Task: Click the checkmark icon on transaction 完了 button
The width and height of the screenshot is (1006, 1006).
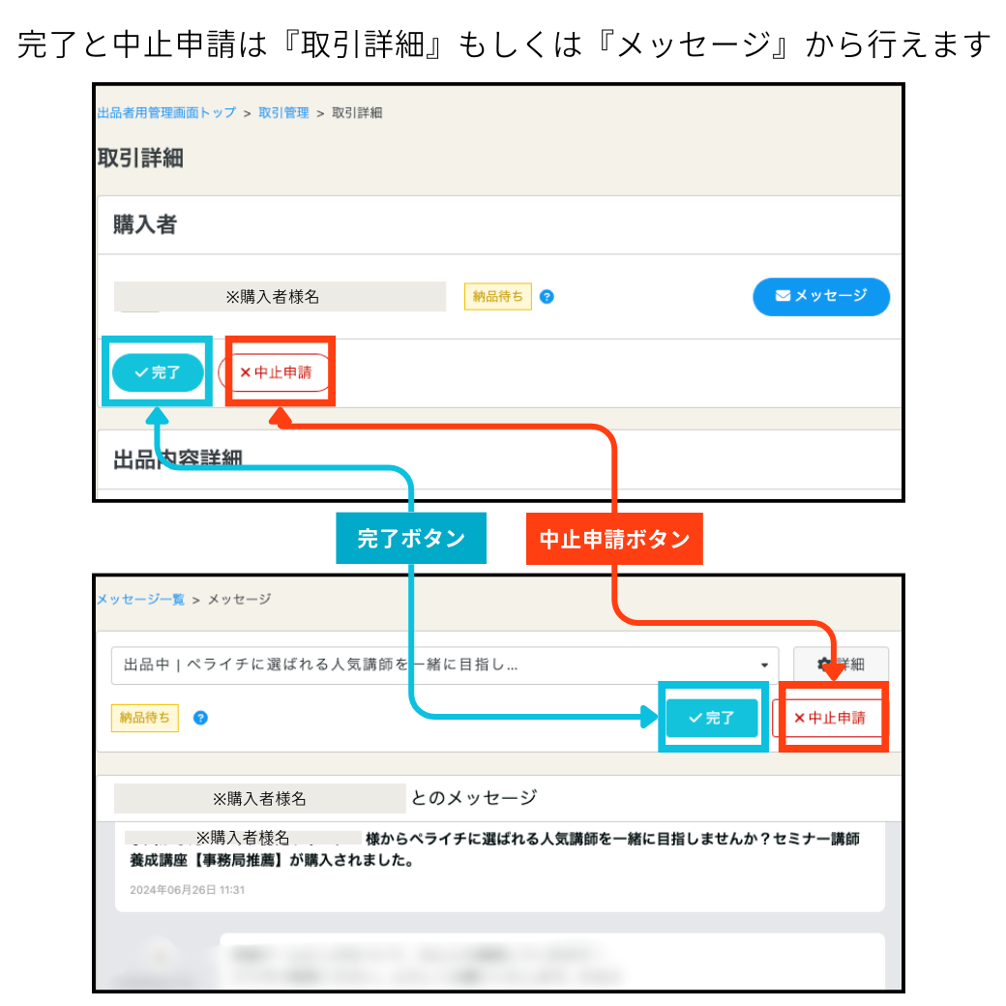Action: 141,372
